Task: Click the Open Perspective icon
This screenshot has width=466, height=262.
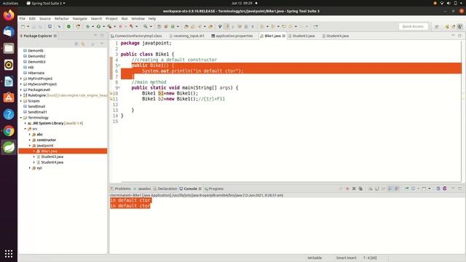Action: point(437,26)
